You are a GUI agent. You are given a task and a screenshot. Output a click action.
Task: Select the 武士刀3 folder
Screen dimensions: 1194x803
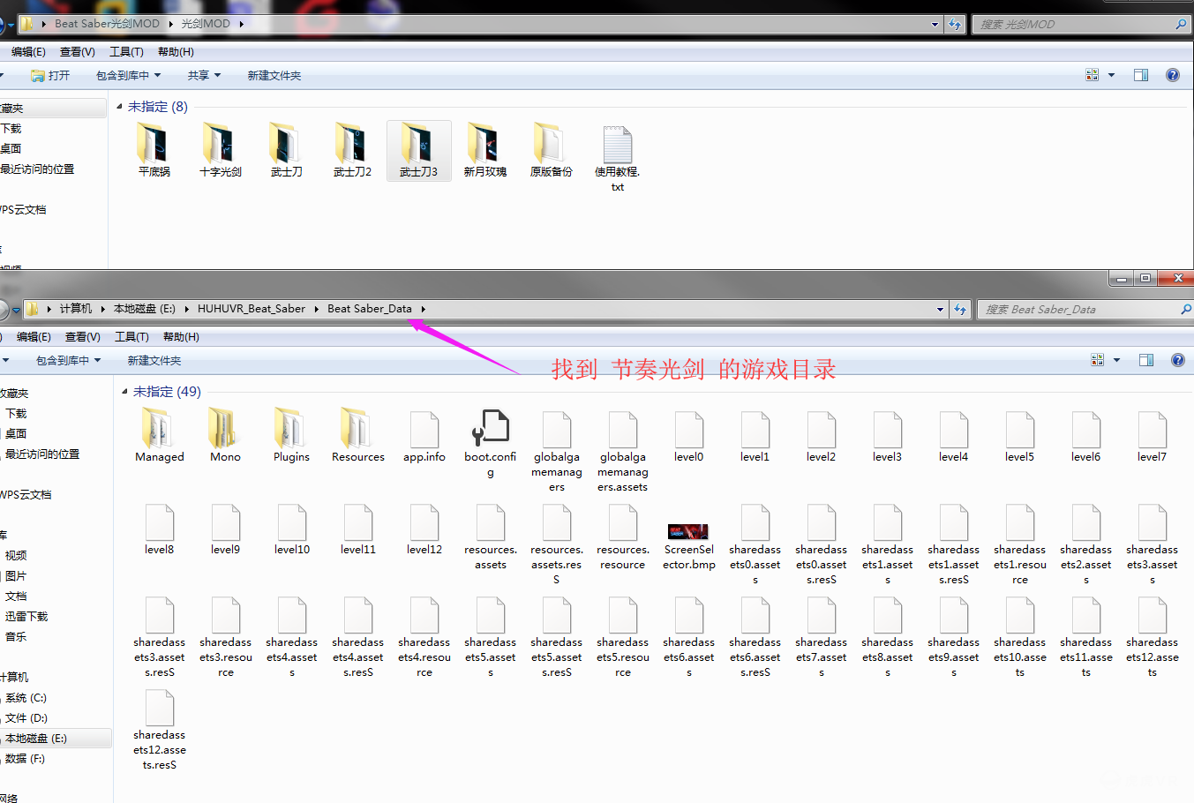coord(418,150)
